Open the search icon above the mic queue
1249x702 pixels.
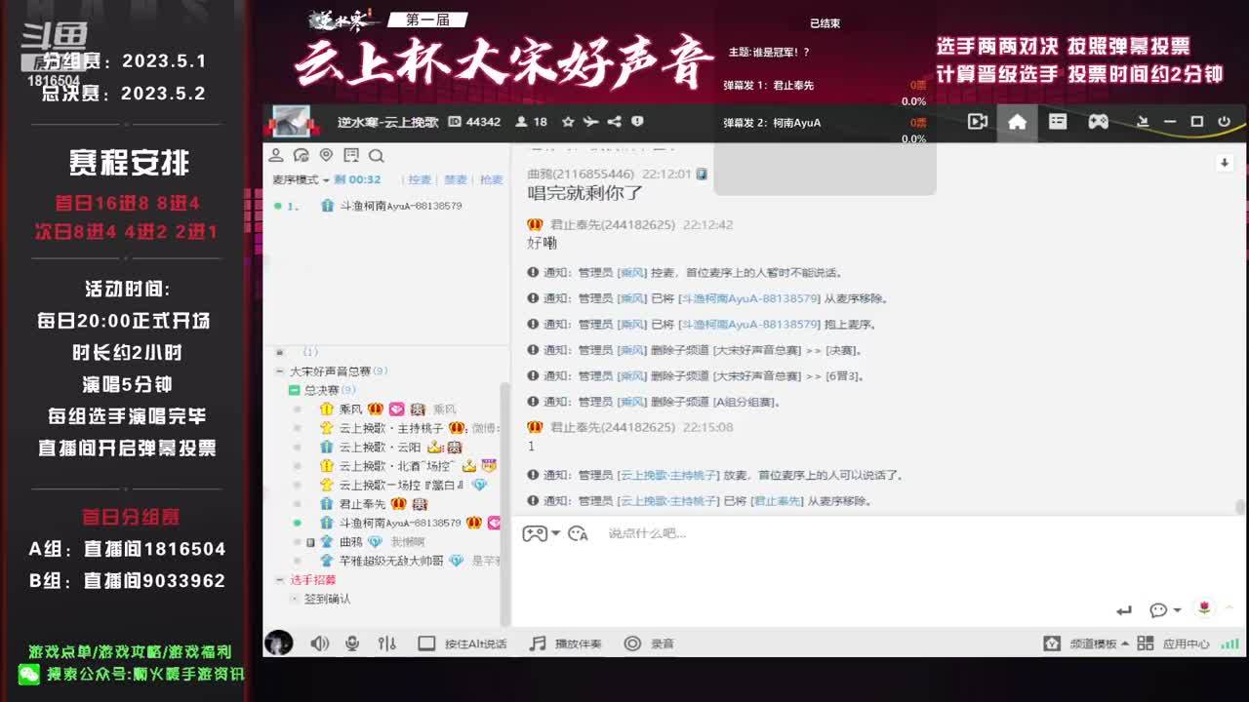tap(377, 156)
